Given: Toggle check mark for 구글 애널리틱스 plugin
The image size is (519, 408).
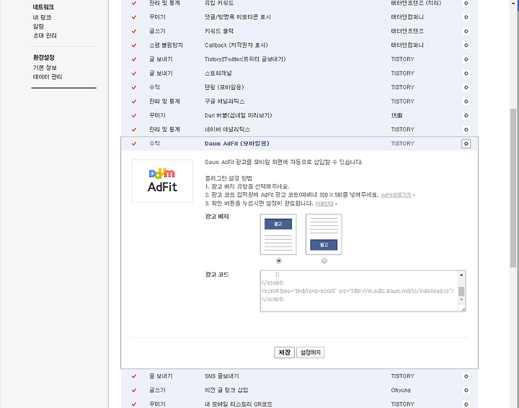Looking at the screenshot, I should (x=134, y=101).
